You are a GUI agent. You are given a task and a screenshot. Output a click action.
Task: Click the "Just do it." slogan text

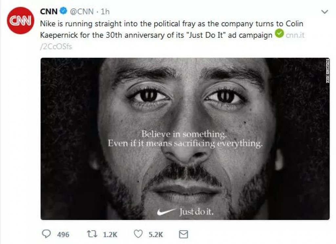click(x=196, y=212)
